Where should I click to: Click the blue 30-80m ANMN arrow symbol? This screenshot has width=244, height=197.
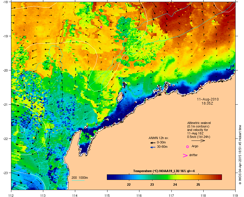point(153,147)
